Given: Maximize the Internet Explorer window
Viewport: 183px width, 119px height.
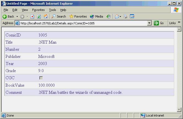Looking at the screenshot, I should pyautogui.click(x=174, y=4).
